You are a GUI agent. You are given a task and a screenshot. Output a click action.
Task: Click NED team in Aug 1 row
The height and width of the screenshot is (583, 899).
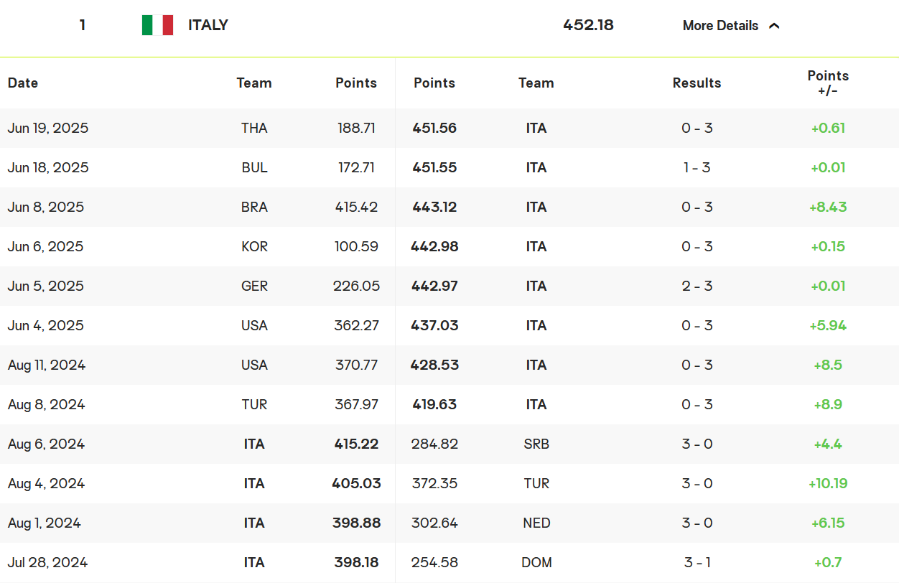pos(536,523)
